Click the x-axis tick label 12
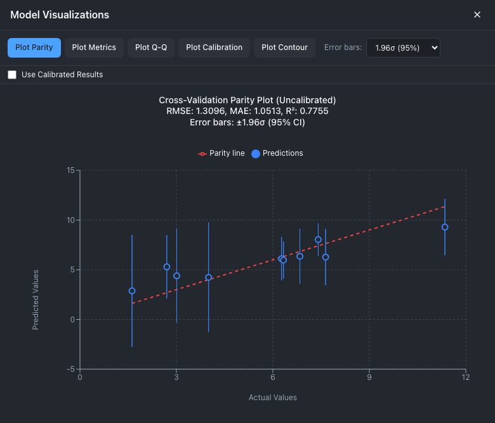The height and width of the screenshot is (423, 495). (466, 377)
